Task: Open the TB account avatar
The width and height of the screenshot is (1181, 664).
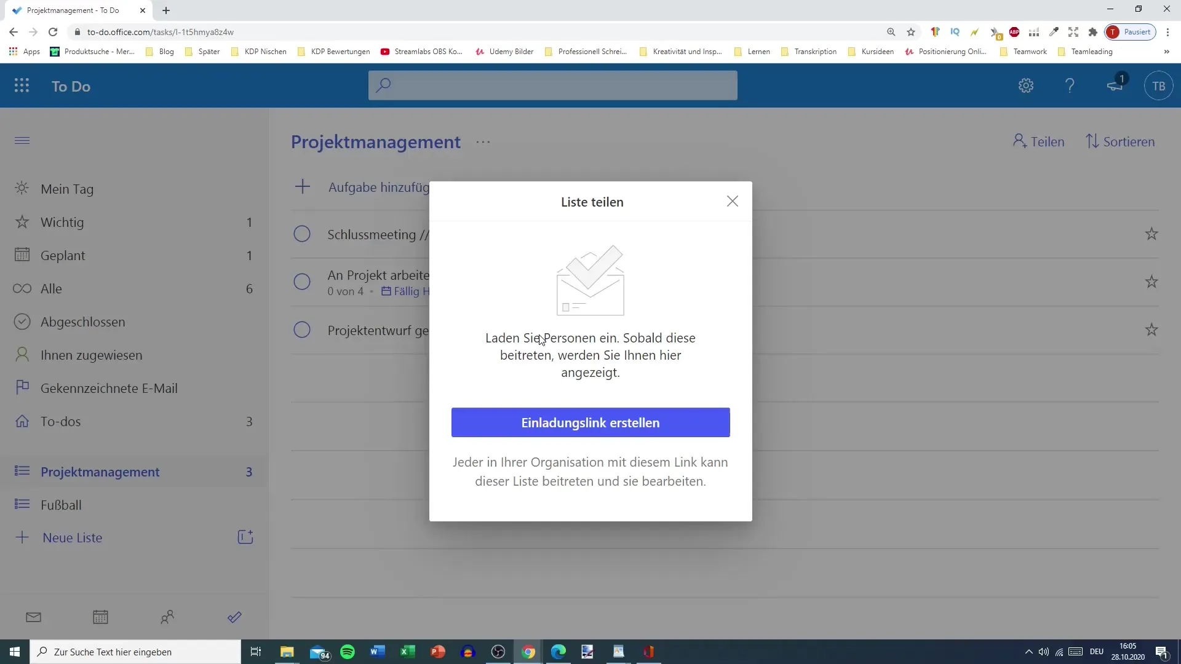Action: tap(1158, 85)
